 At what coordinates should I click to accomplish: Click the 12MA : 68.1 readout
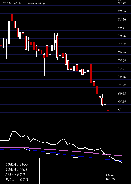tap(16, 170)
